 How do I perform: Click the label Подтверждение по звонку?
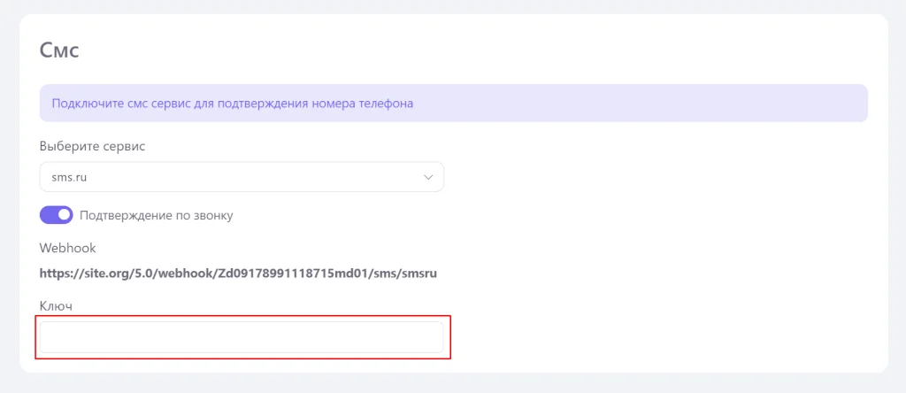pyautogui.click(x=157, y=215)
